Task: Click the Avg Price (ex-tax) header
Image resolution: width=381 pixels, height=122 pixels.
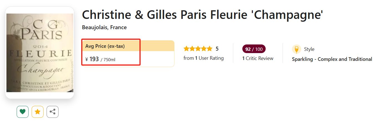Action: tap(105, 46)
